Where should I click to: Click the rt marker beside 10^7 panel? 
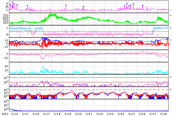[x=171, y=77]
